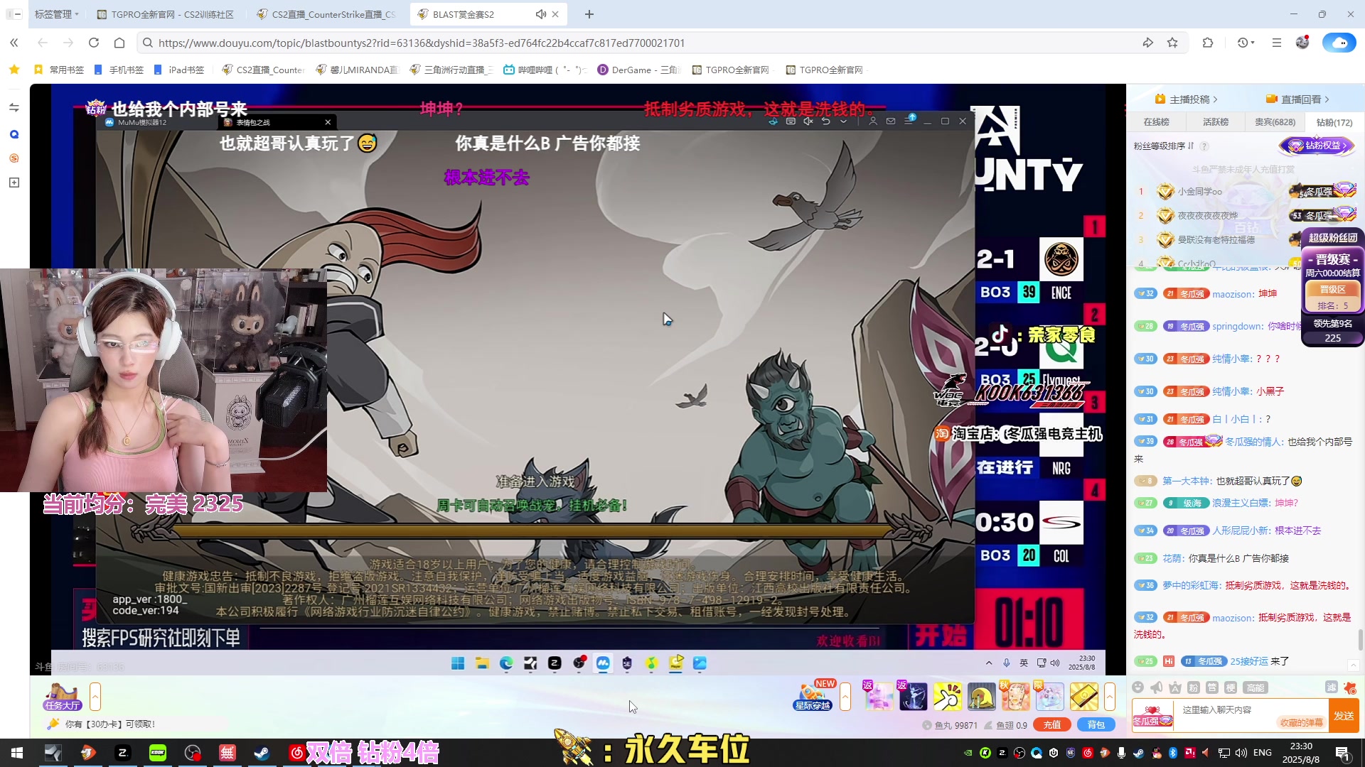Select the milk tea 秋 gift
1365x767 pixels.
point(1015,696)
